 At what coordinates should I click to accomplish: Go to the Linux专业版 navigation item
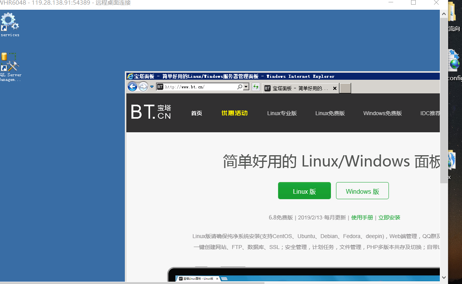click(282, 113)
